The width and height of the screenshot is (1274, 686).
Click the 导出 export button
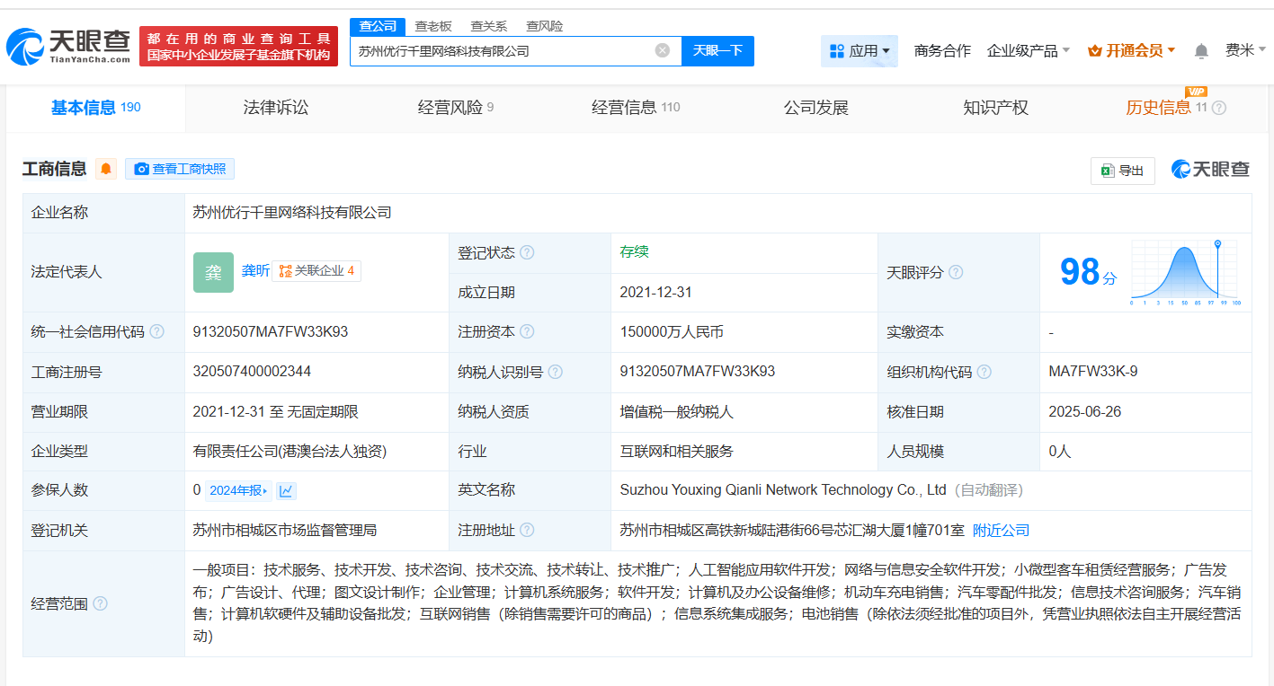(x=1122, y=171)
